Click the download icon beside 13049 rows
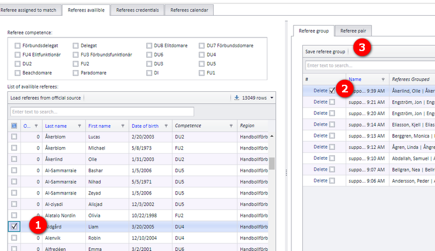Screen dimensions: 435x251 [237, 98]
